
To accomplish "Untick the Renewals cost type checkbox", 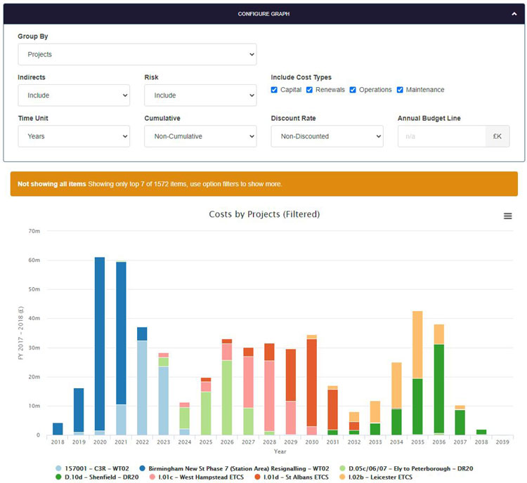I will coord(309,90).
